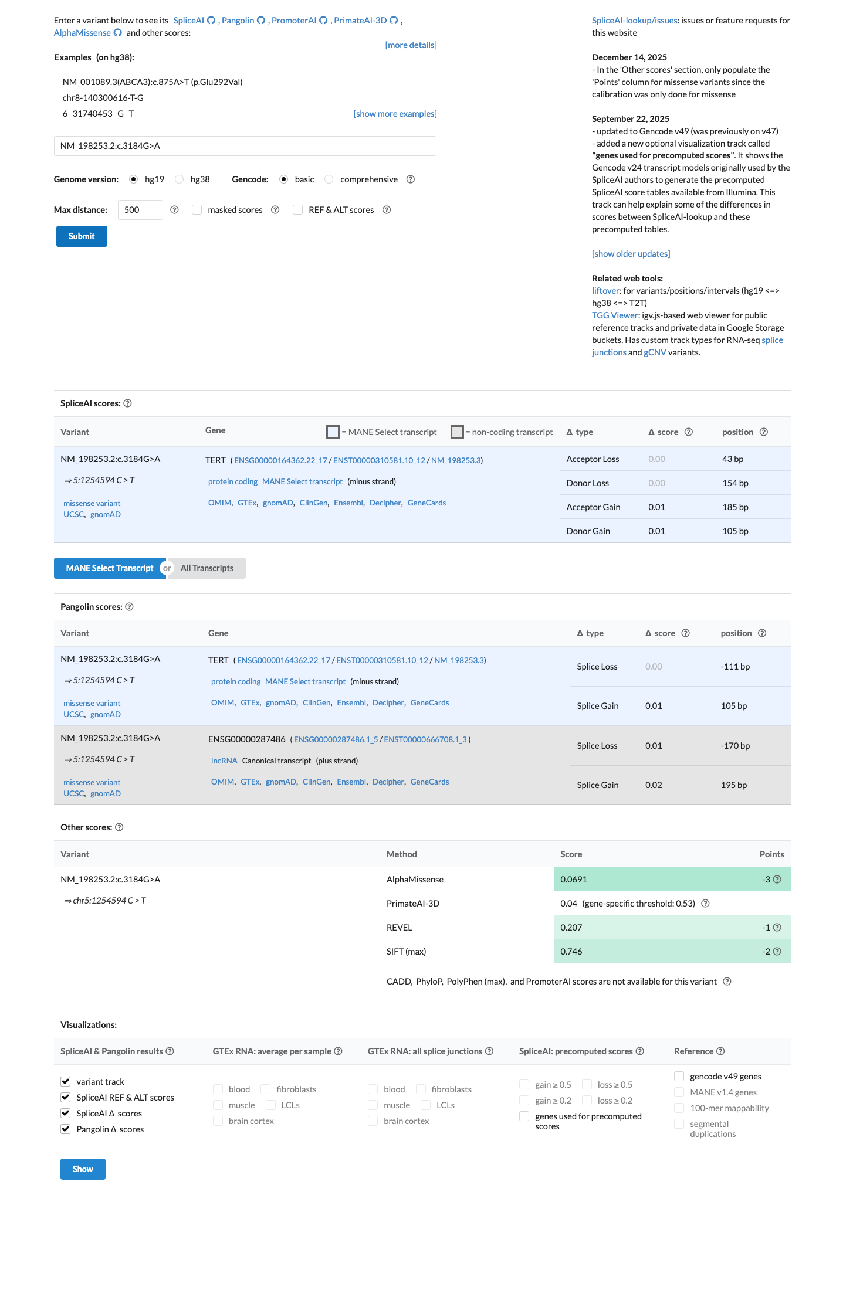Open the AlphaMissense GitHub icon link
This screenshot has height=1290, width=853.
(117, 33)
